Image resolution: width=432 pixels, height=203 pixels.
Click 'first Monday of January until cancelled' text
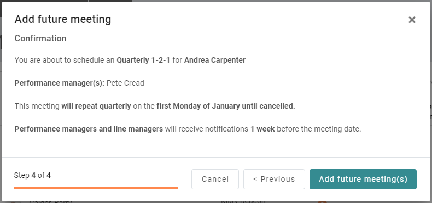coord(226,106)
